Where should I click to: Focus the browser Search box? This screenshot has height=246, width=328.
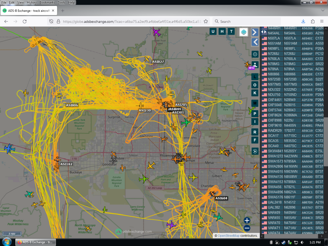coord(246,21)
